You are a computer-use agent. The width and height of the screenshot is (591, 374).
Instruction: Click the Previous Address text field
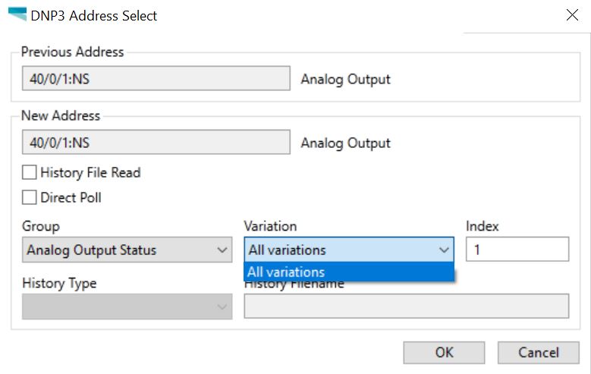[156, 79]
